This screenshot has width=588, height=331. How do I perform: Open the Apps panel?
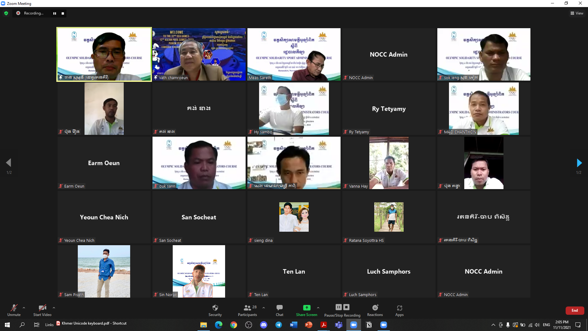(399, 308)
